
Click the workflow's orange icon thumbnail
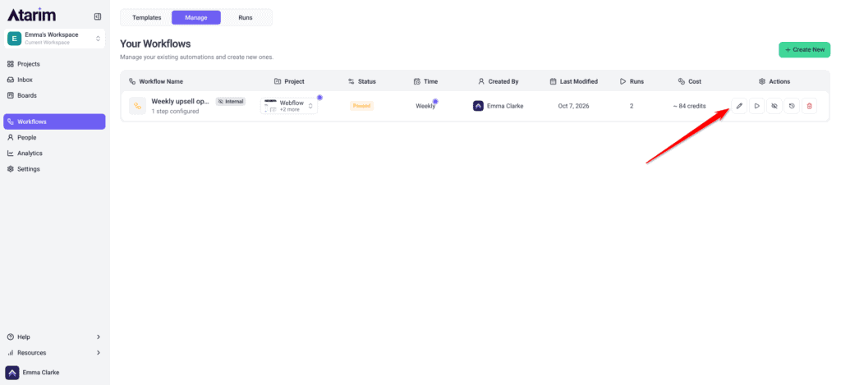tap(137, 106)
